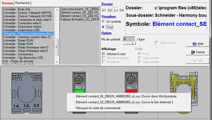The height and width of the screenshot is (120, 212).
Task: Open the D3 folder tab
Action: [116, 10]
